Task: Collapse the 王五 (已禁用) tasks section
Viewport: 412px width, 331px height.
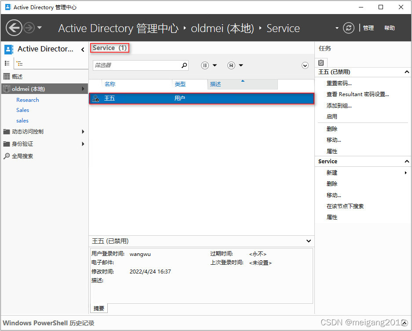Action: [406, 72]
